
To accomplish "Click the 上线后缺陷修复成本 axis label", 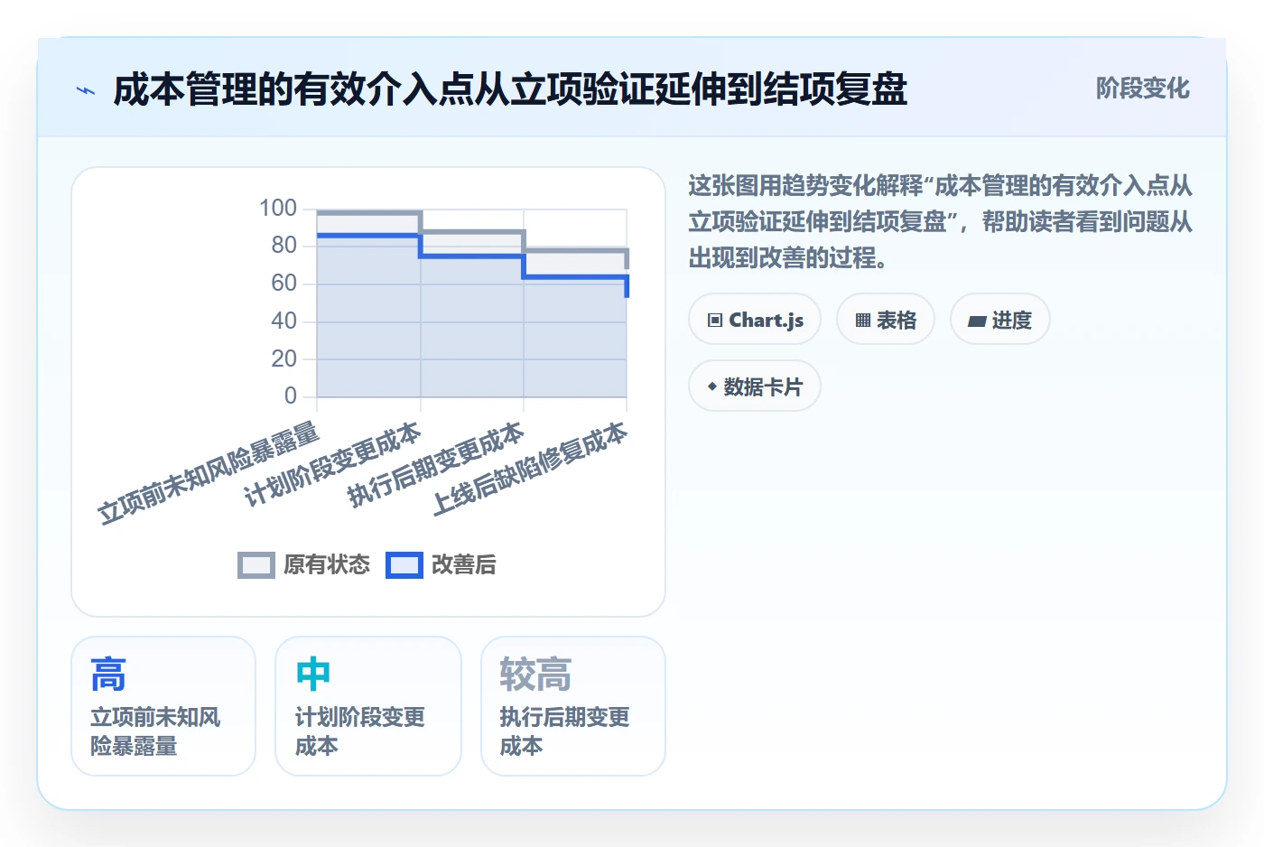I will (529, 469).
